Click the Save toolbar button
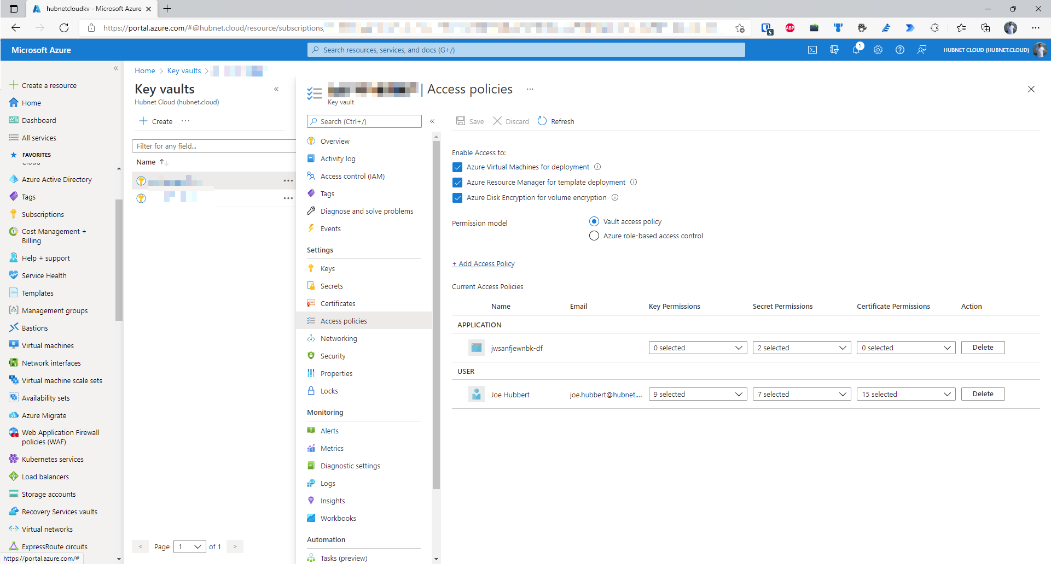Screen dimensions: 1051x564 (470, 121)
